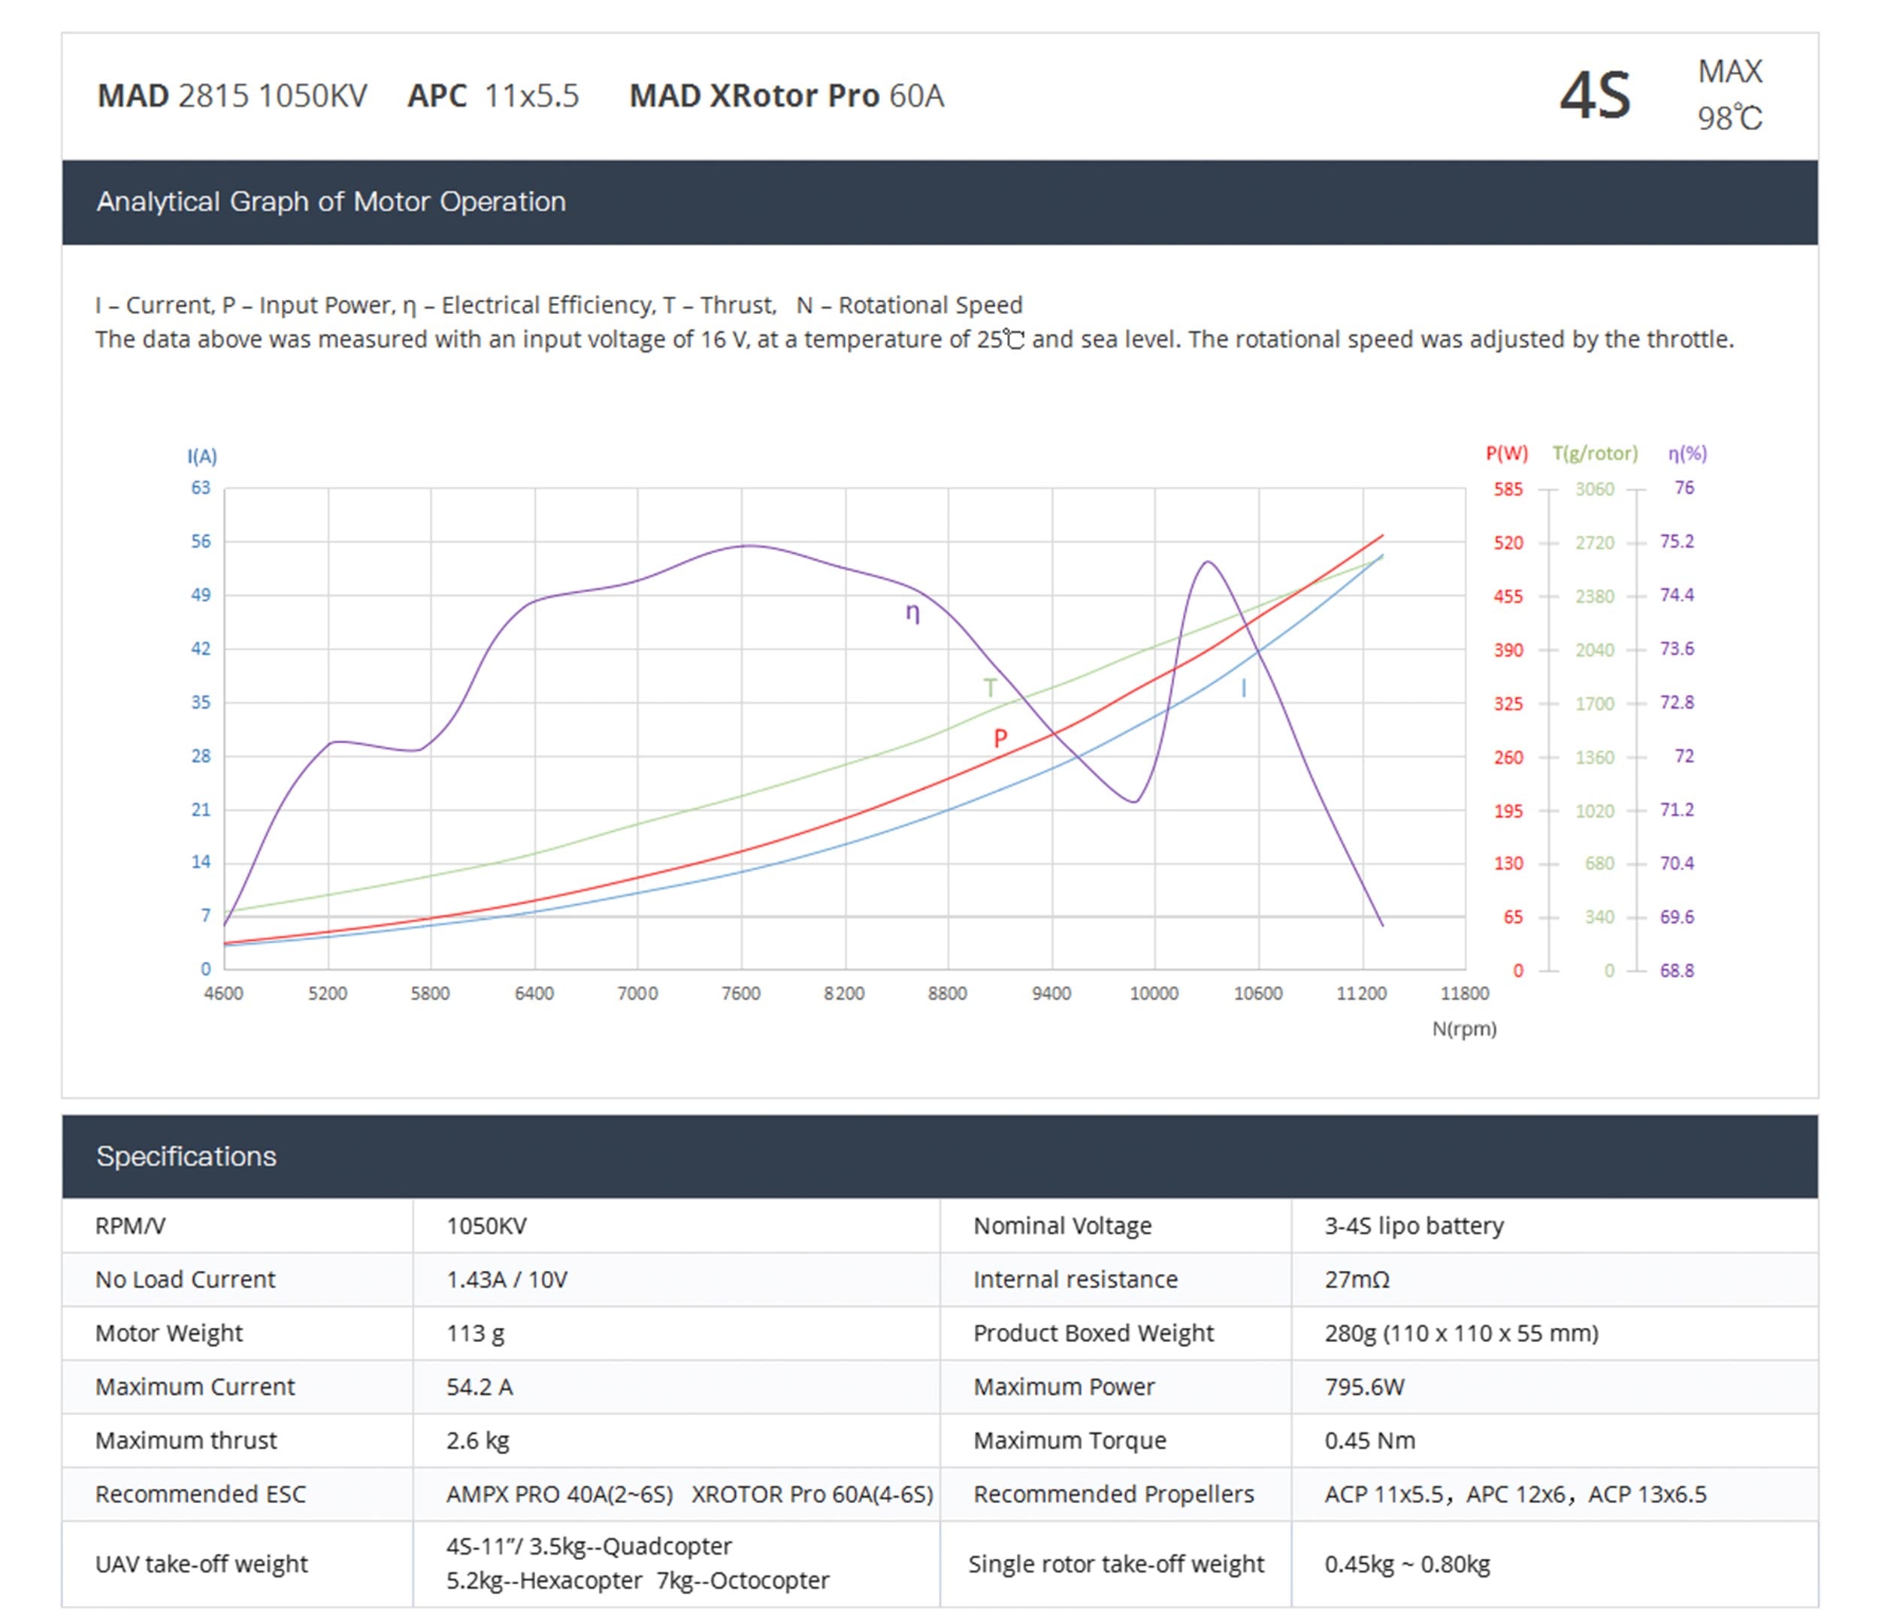The height and width of the screenshot is (1615, 1879).
Task: Click the η label on the efficiency curve
Action: coord(912,613)
